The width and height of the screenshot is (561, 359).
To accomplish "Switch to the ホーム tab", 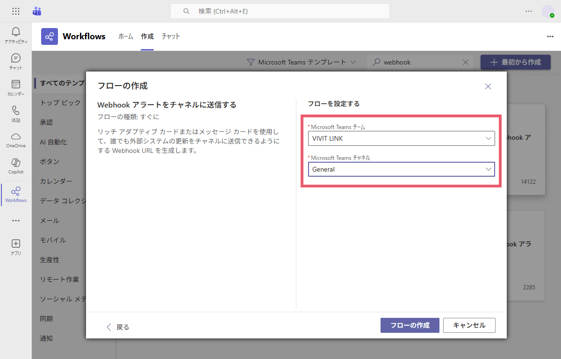I will pyautogui.click(x=125, y=36).
